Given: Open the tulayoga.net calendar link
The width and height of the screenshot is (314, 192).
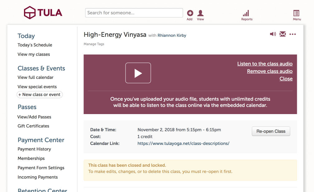Looking at the screenshot, I should click(x=183, y=143).
